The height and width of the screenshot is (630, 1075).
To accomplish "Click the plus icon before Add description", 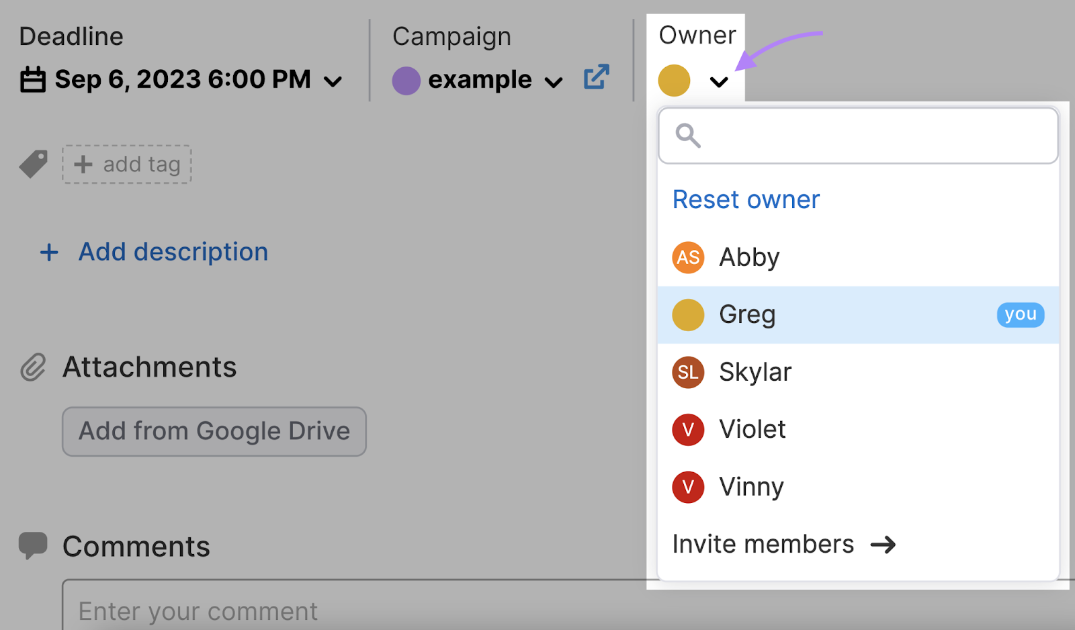I will click(49, 253).
